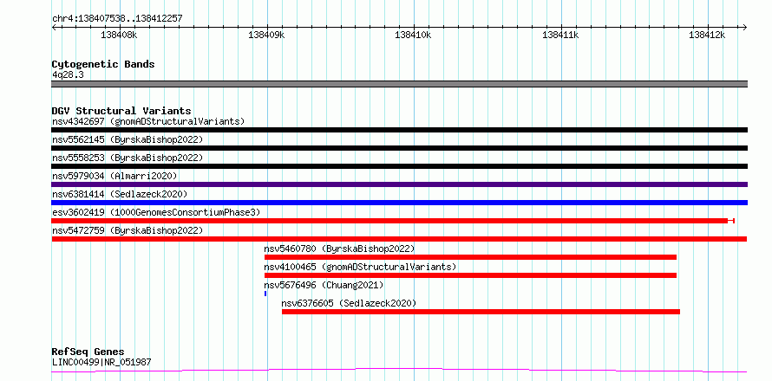Select the red bar under nsv5472759
Viewport: 772px width, 381px height.
399,239
